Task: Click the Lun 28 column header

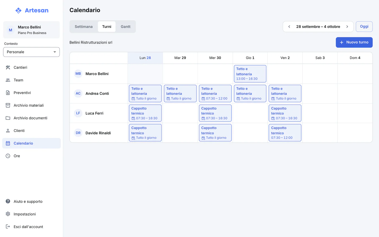Action: click(x=145, y=58)
